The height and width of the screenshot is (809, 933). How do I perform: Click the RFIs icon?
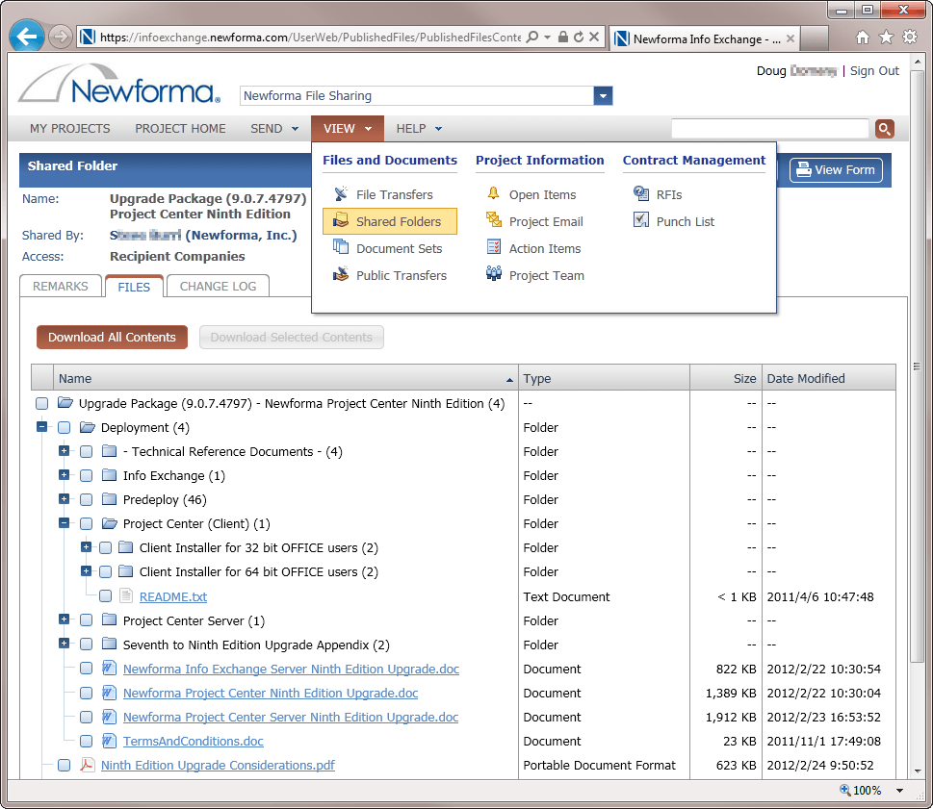tap(641, 194)
